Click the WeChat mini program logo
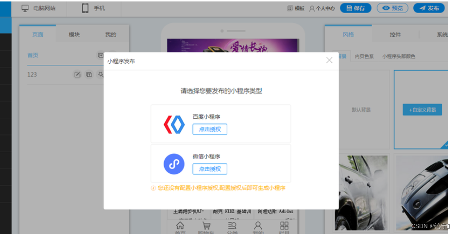The height and width of the screenshot is (234, 457). 174,164
